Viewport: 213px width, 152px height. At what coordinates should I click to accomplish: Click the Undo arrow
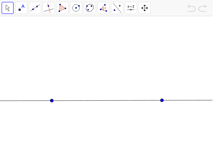(191, 8)
